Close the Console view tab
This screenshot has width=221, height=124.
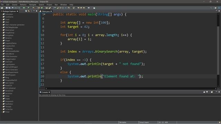click(x=49, y=92)
